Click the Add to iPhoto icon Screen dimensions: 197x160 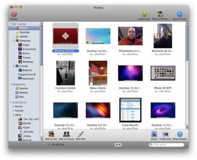160,14
